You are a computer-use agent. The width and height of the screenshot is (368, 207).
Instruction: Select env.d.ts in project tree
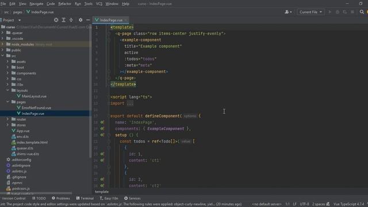tap(22, 137)
